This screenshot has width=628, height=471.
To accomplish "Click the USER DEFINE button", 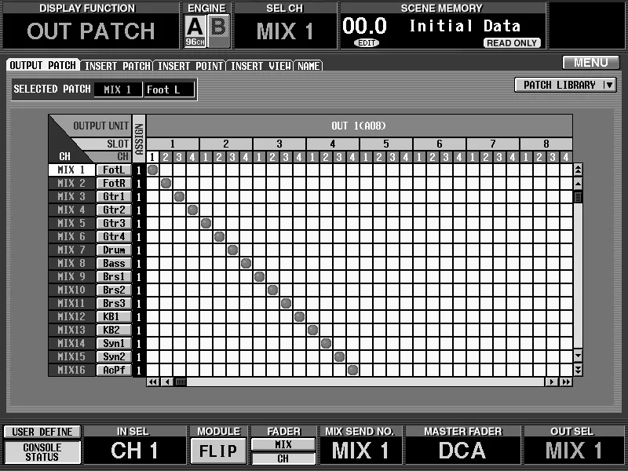I will [42, 432].
